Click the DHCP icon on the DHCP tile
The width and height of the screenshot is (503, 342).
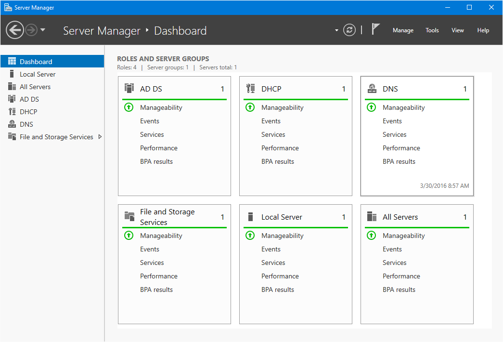pos(250,89)
